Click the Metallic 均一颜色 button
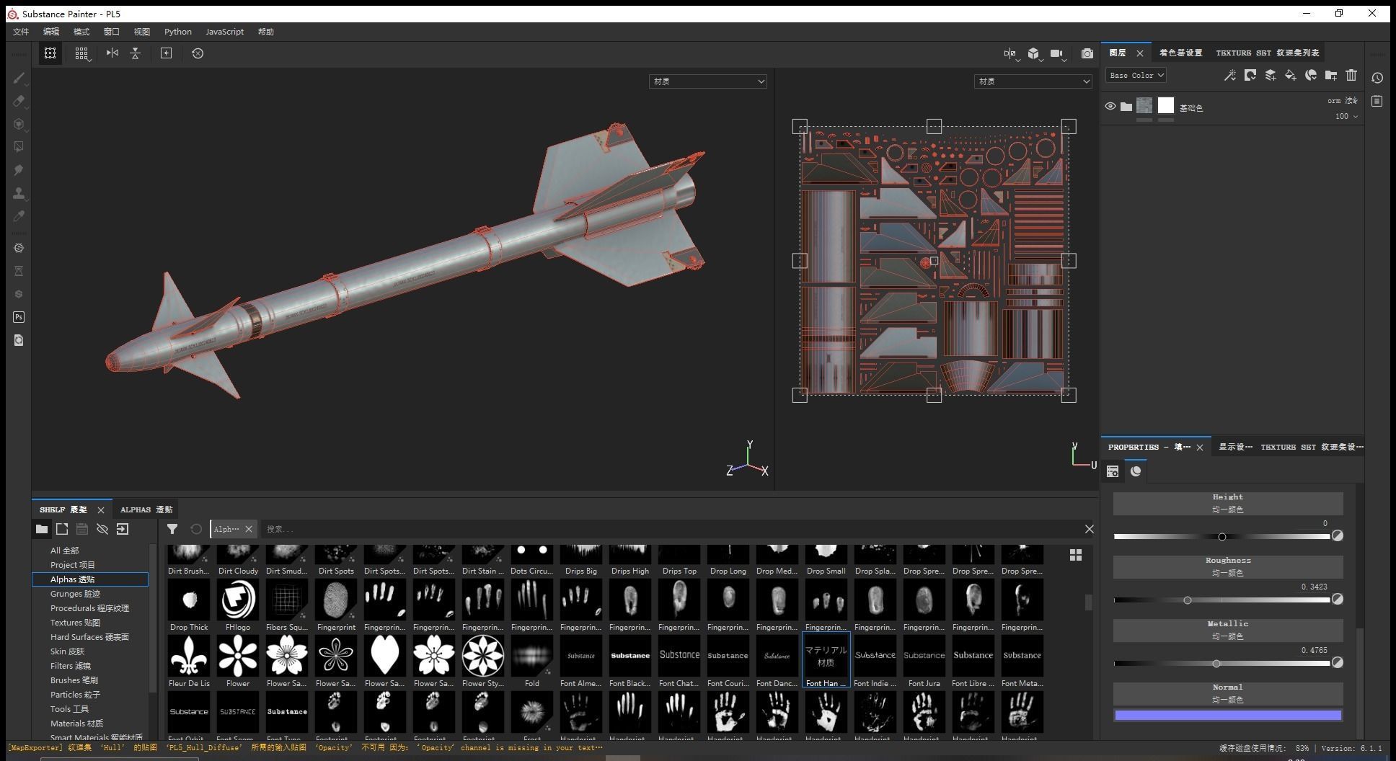The width and height of the screenshot is (1396, 761). click(1228, 630)
